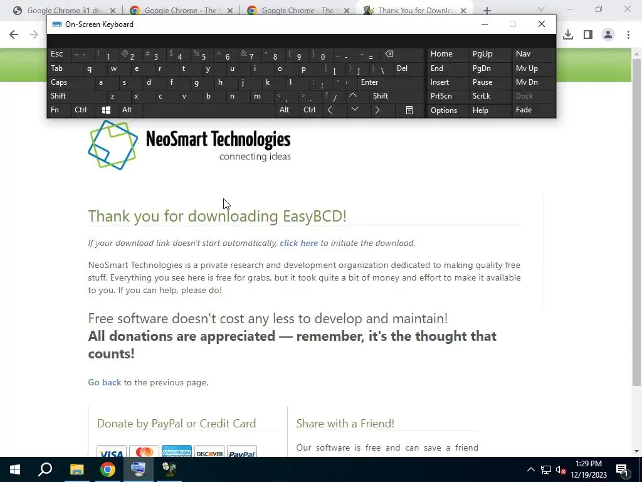This screenshot has width=642, height=482.
Task: Select 'Thank You for Download' tab
Action: [x=414, y=11]
